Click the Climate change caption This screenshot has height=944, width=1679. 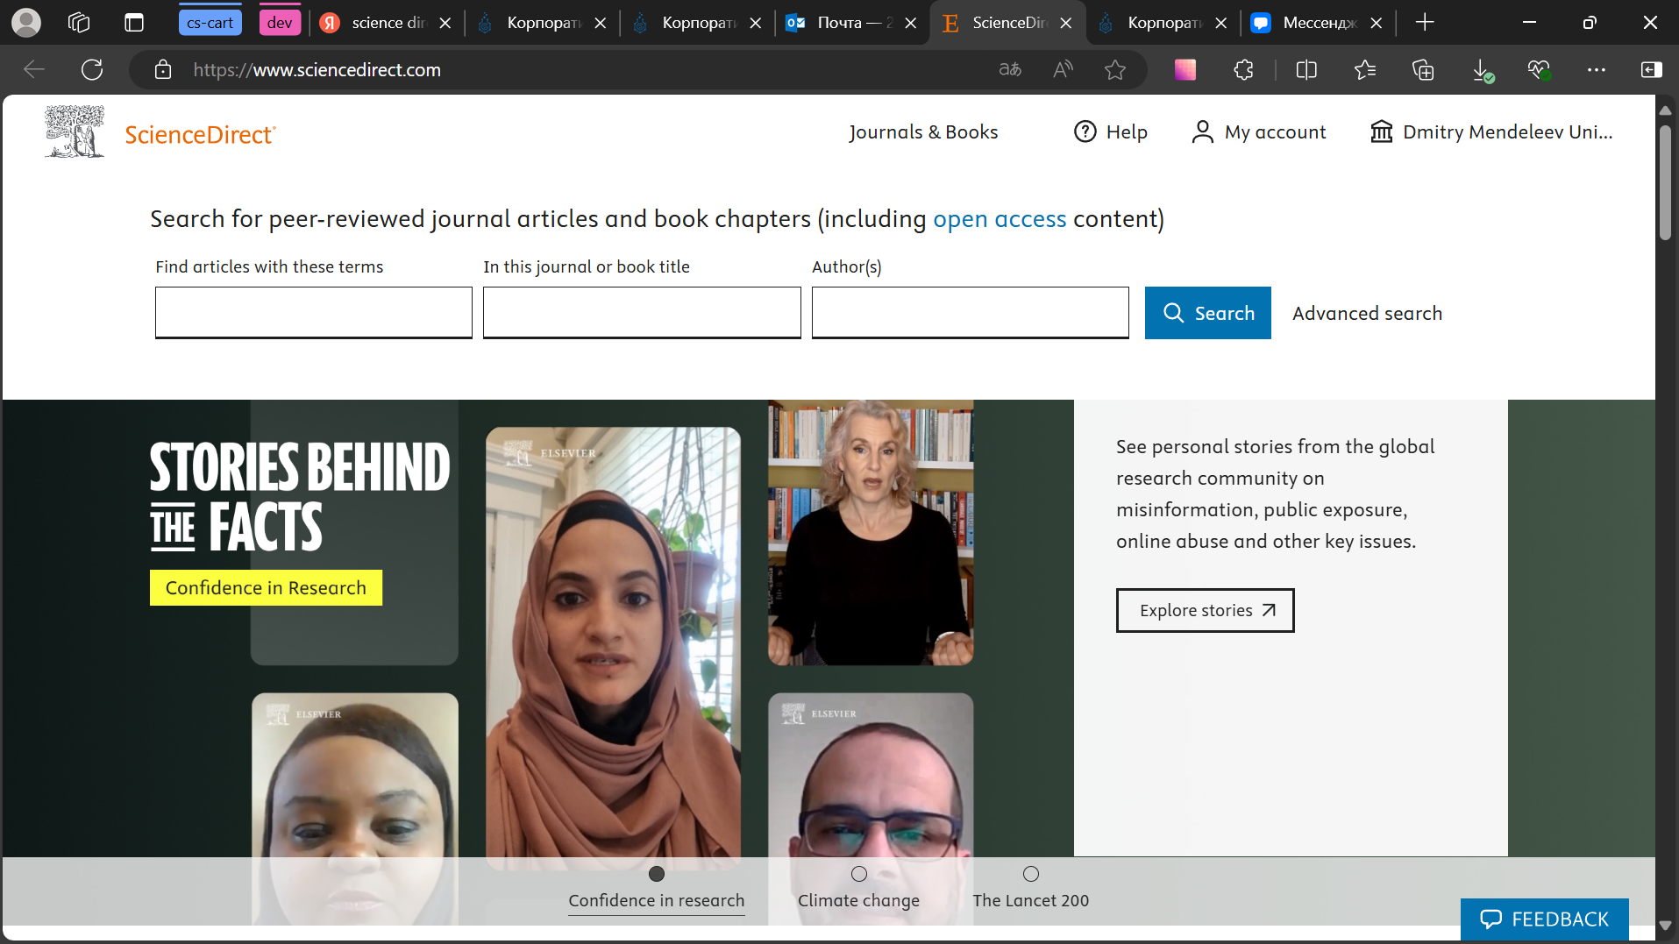pos(858,901)
